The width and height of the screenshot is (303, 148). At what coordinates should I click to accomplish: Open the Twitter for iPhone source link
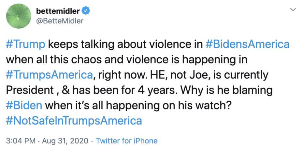coord(127,141)
